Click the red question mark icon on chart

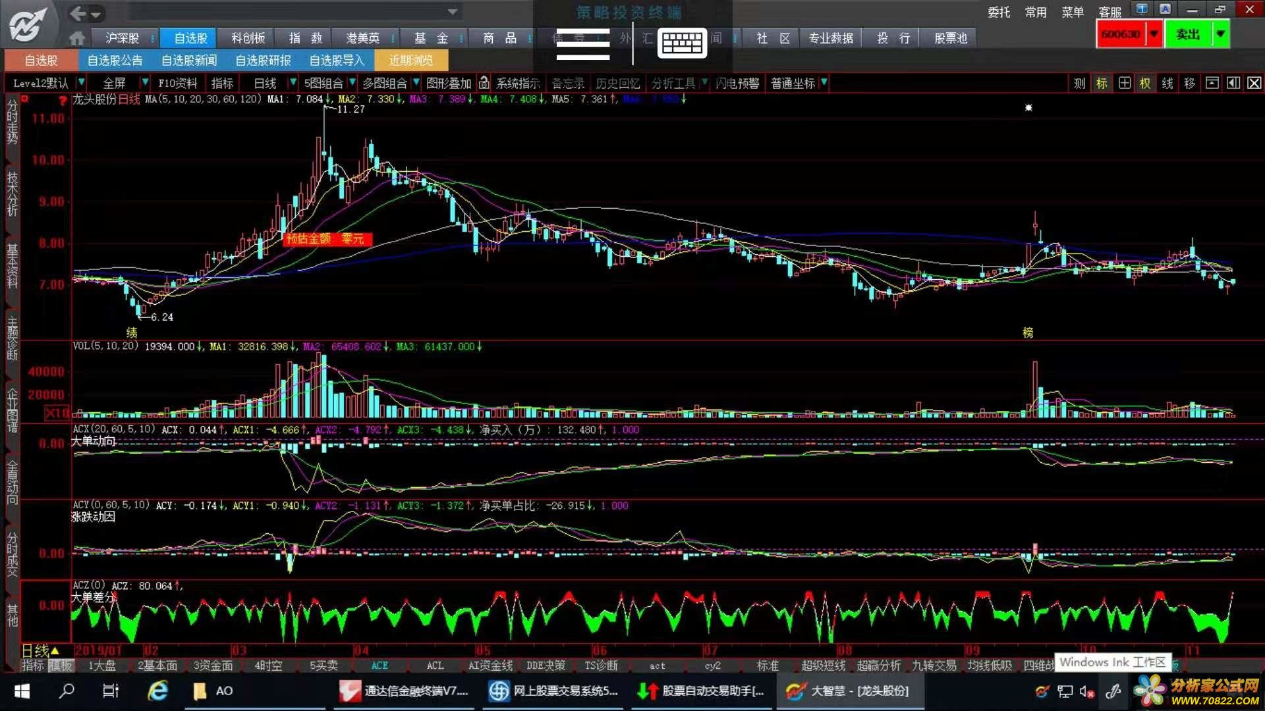click(x=63, y=101)
